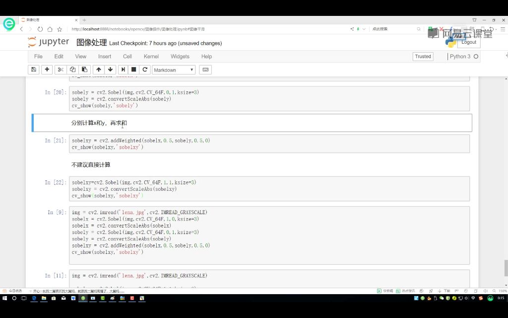Open the command palette keyboard icon
The height and width of the screenshot is (318, 508).
click(x=205, y=70)
